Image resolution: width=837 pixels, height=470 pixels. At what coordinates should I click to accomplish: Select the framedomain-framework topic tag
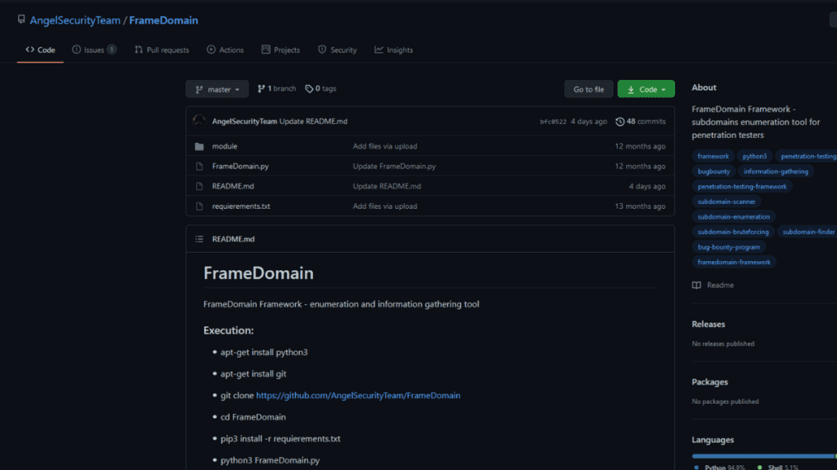734,262
